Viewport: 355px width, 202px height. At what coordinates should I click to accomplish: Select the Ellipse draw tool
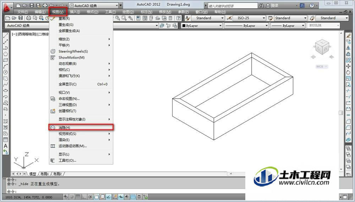(x=5, y=91)
